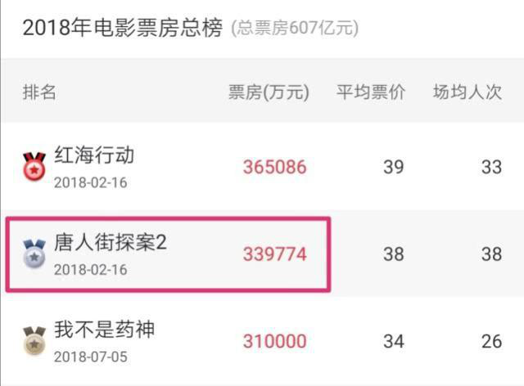
Task: Click the 排名 column header
Action: tap(39, 92)
